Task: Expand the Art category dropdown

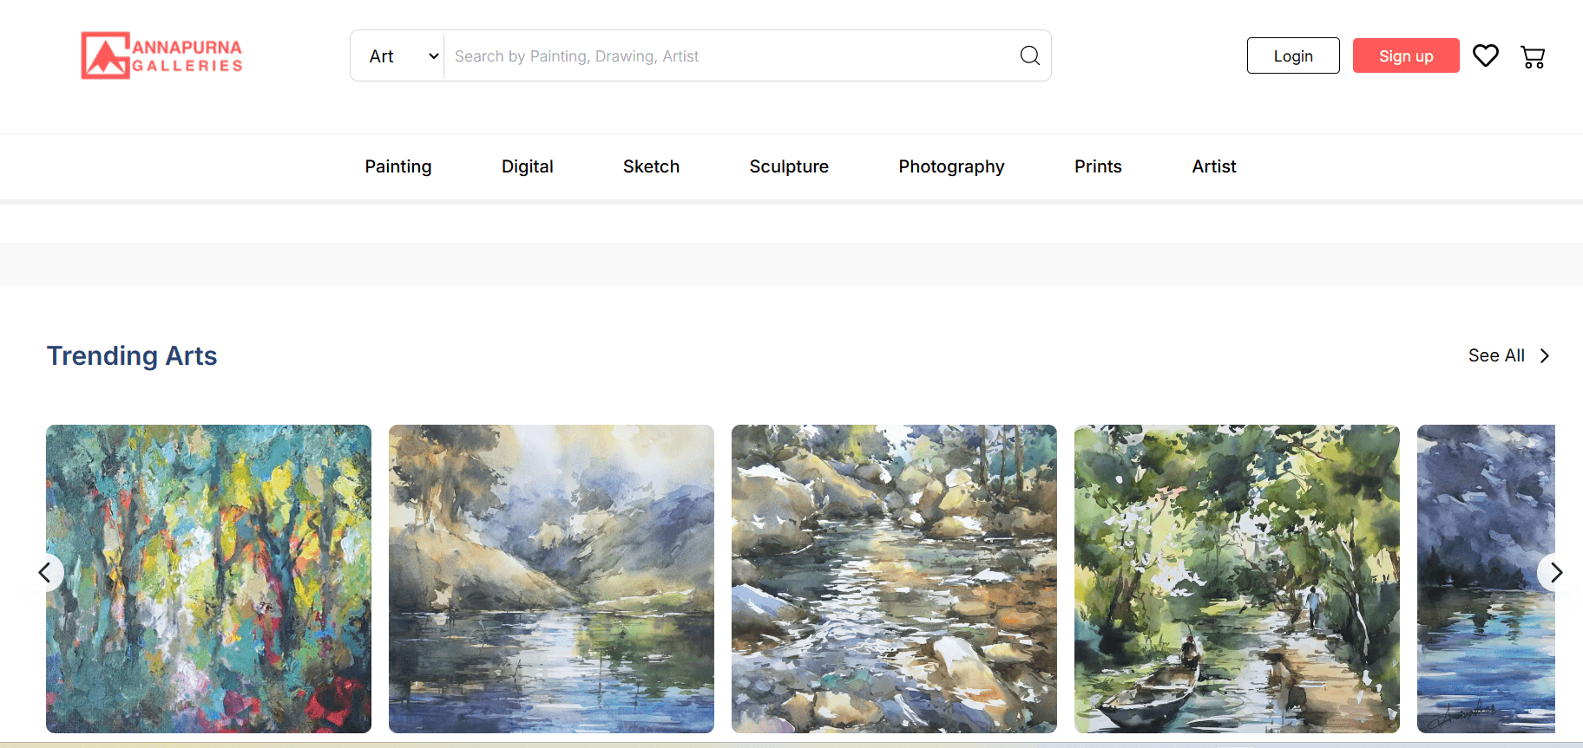Action: coord(404,56)
